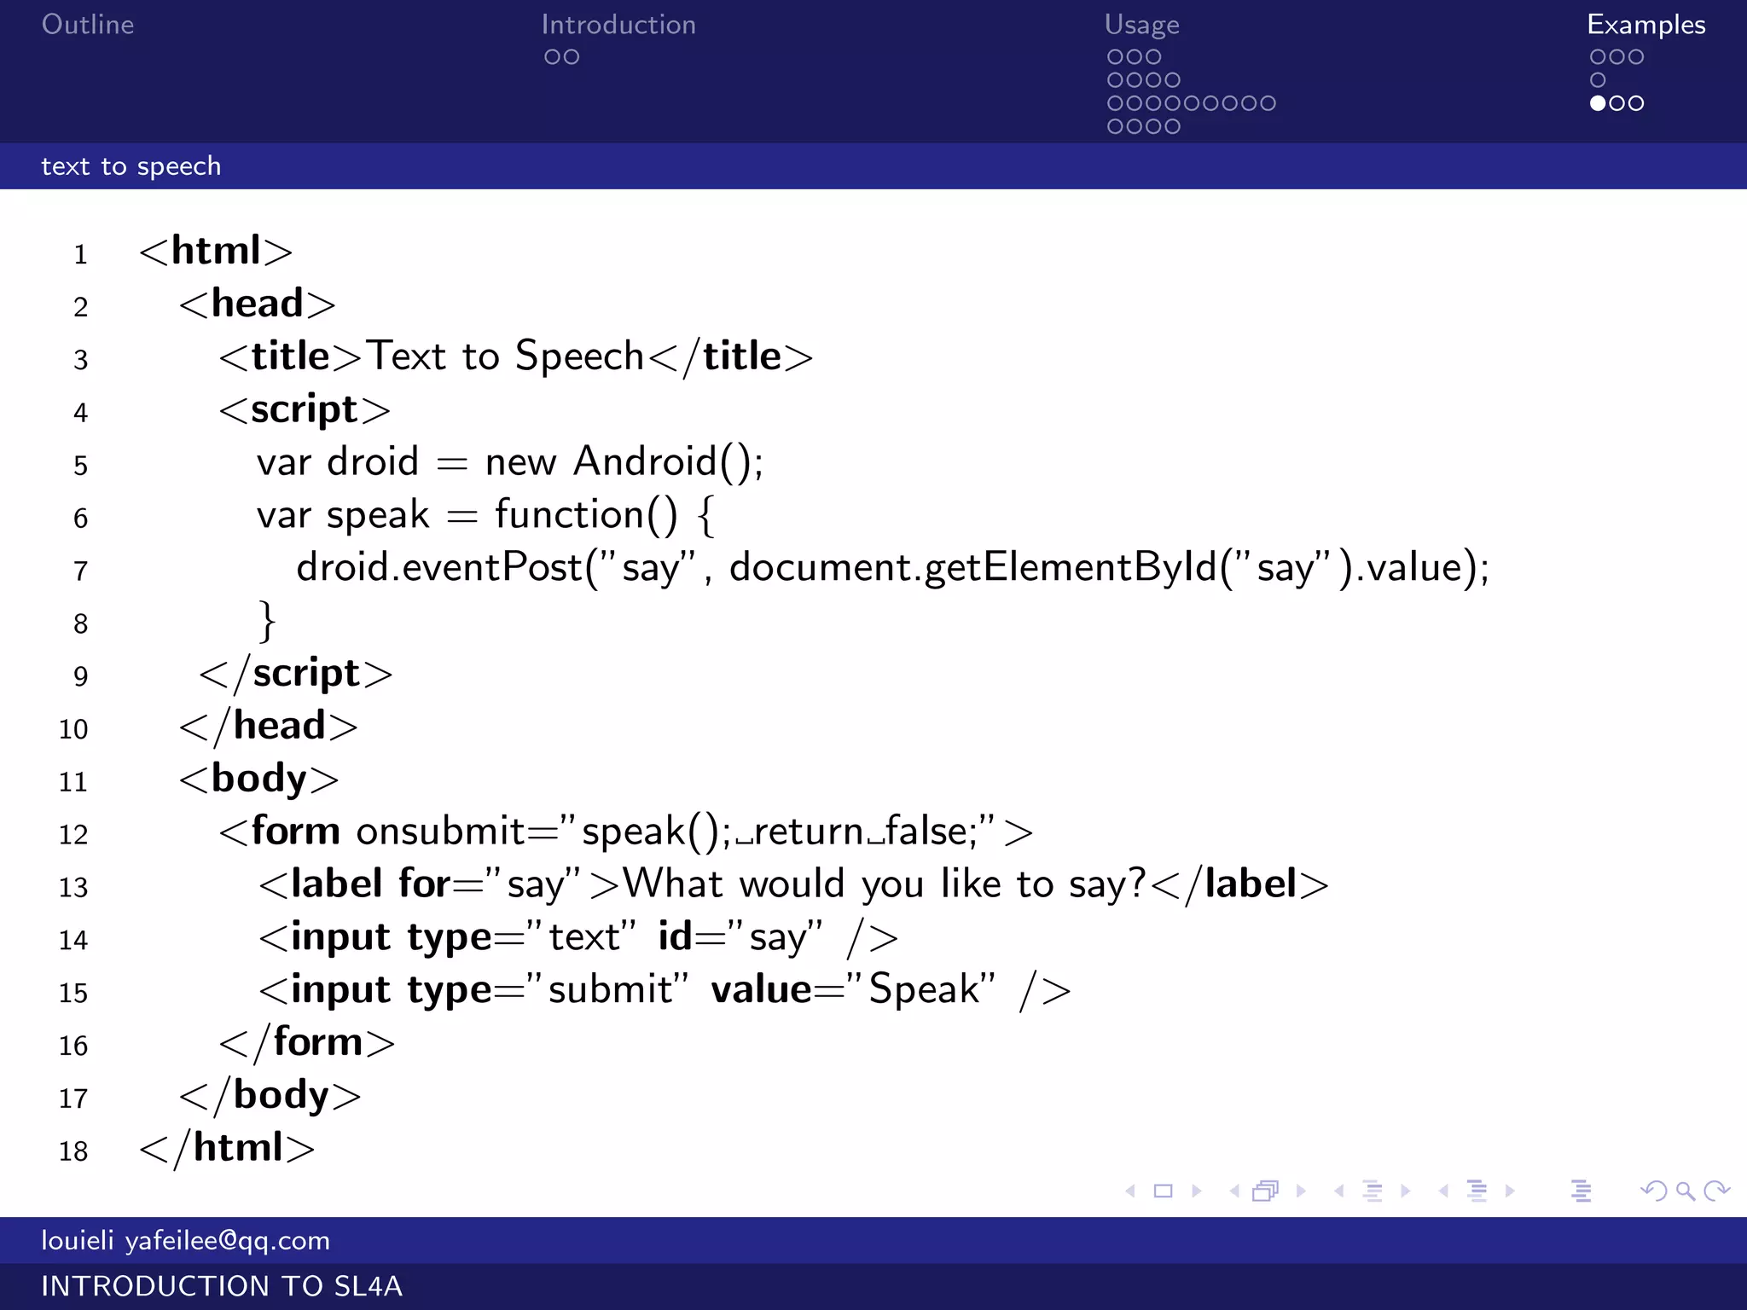The width and height of the screenshot is (1747, 1310).
Task: Click the previous section arrow
Action: click(1443, 1191)
